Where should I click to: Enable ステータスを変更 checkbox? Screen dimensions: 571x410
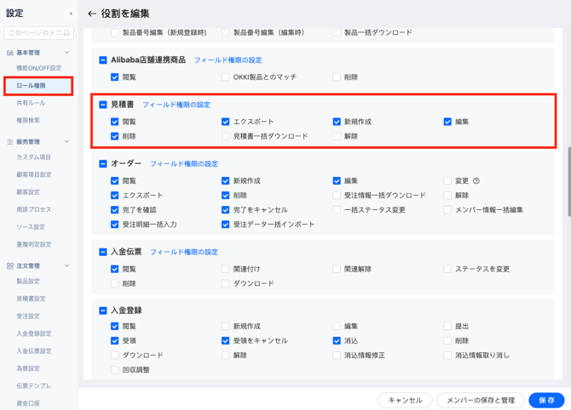tap(447, 269)
